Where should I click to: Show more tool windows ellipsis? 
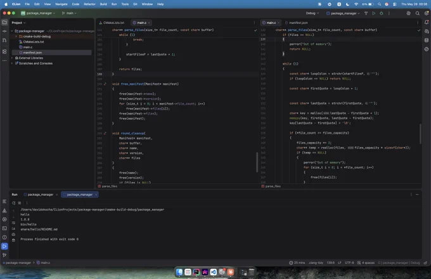[x=4, y=60]
